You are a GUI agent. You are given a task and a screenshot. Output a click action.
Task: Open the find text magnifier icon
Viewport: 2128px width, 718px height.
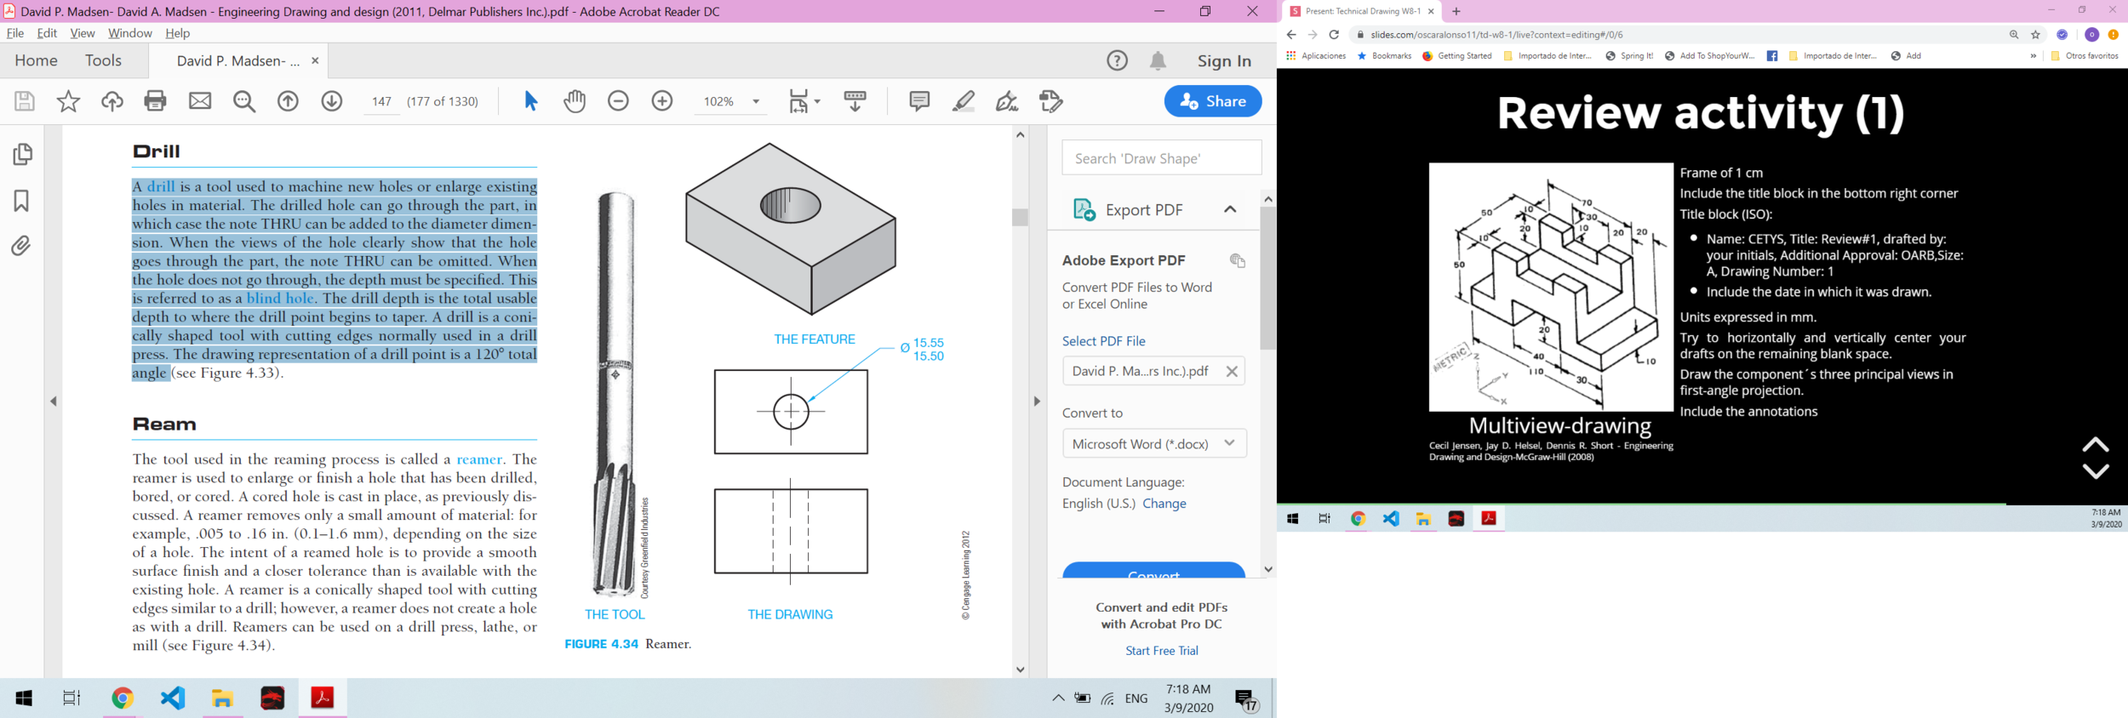(x=244, y=101)
